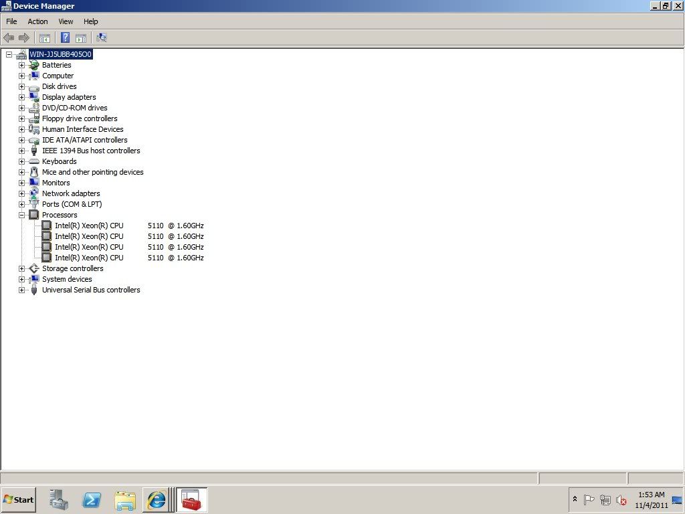685x514 pixels.
Task: Click the Floppy drive controllers icon
Action: [33, 118]
